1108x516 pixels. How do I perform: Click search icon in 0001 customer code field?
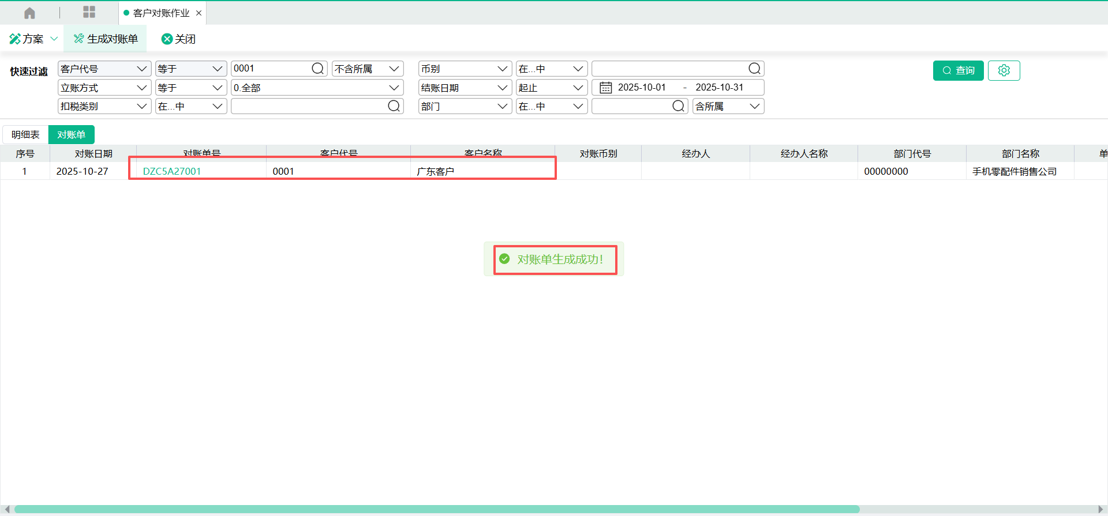click(317, 69)
